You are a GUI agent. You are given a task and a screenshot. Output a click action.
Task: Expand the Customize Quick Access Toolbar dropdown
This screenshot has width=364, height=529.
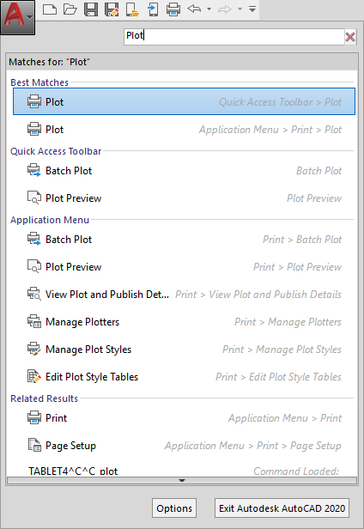[x=252, y=9]
